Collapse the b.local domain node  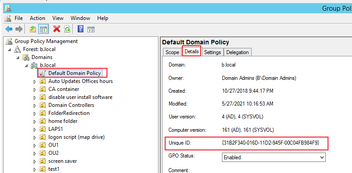(x=26, y=66)
